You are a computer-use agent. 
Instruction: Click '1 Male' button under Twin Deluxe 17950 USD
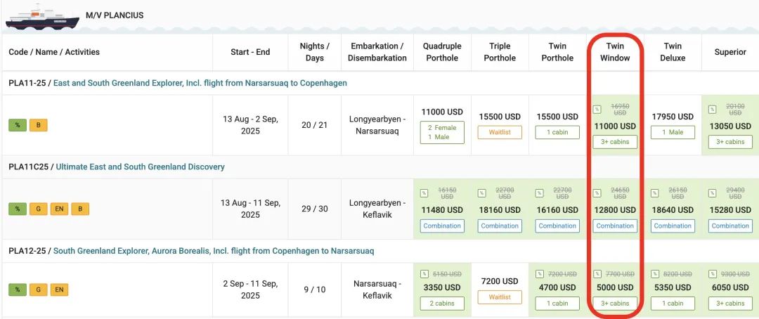coord(673,132)
